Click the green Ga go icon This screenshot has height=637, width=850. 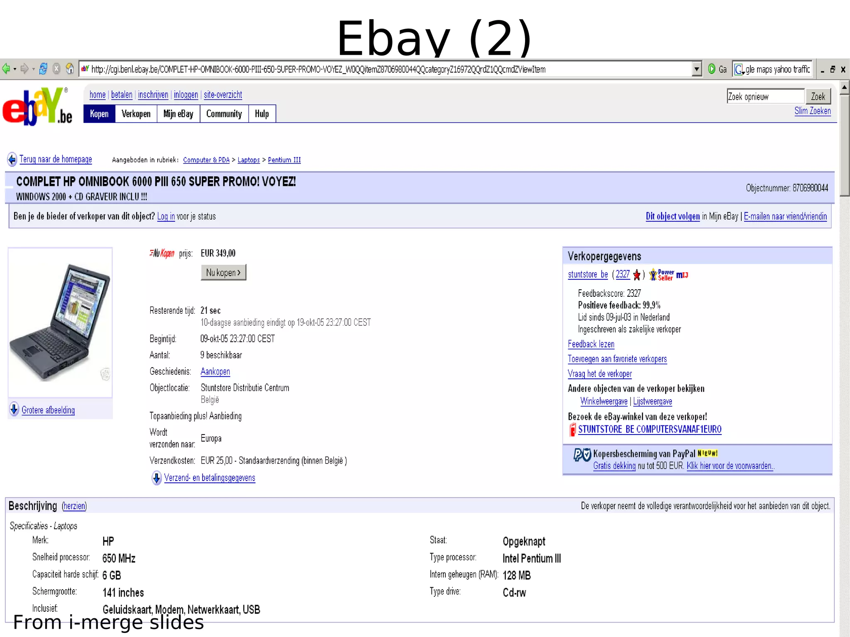[712, 69]
